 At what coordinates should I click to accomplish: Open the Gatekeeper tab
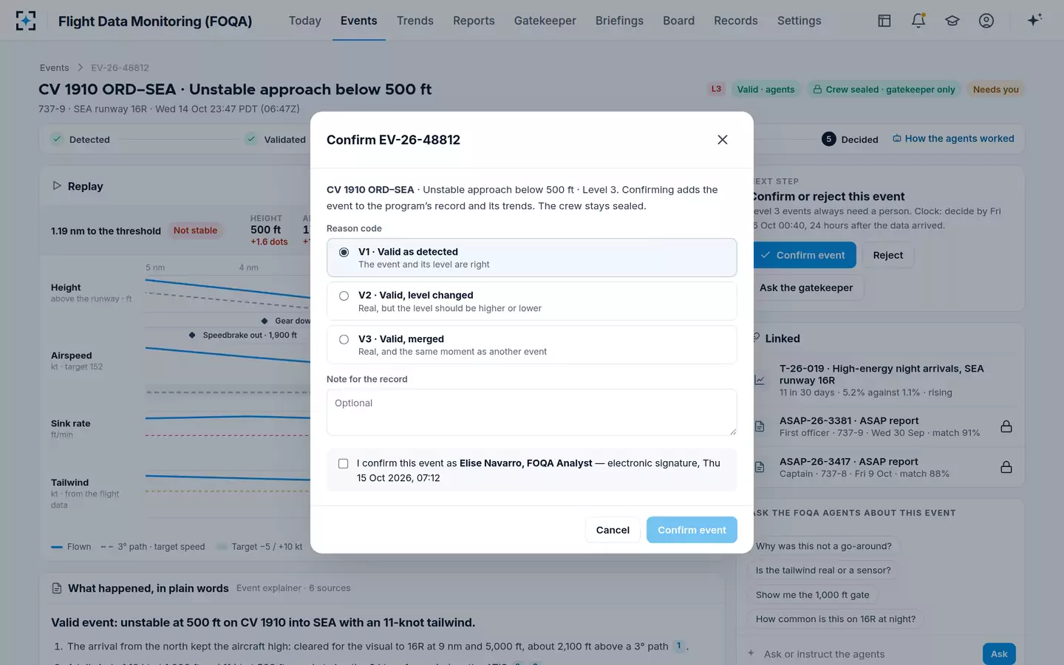pos(545,21)
